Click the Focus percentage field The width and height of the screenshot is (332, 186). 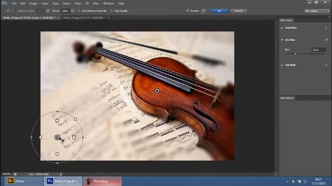66,11
